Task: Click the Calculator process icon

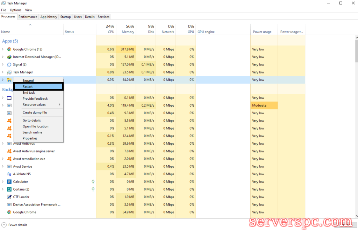Action: coord(9,182)
